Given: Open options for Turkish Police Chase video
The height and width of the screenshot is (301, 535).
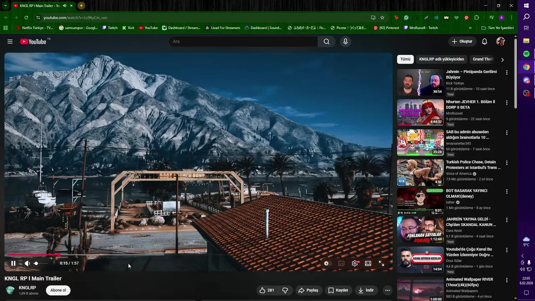Looking at the screenshot, I should 507,163.
